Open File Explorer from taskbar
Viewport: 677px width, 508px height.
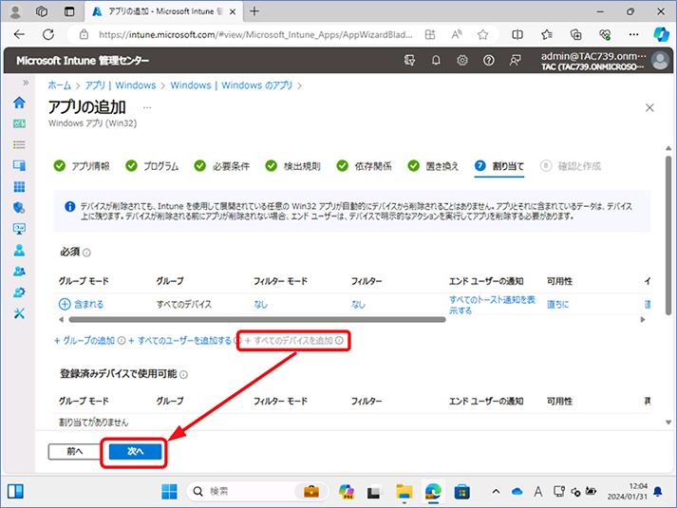tap(404, 492)
